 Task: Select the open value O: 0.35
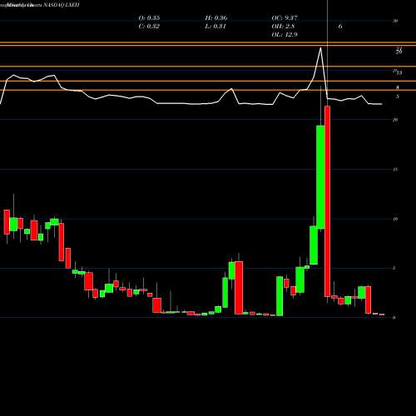[x=149, y=18]
